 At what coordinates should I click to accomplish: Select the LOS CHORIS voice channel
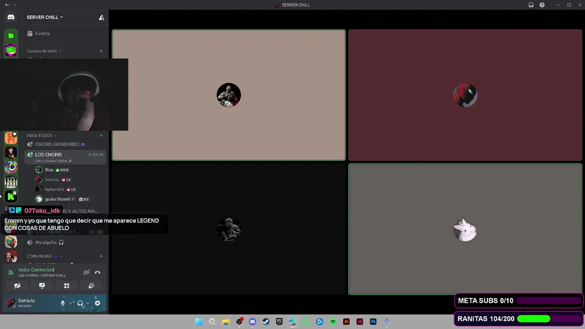click(64, 154)
